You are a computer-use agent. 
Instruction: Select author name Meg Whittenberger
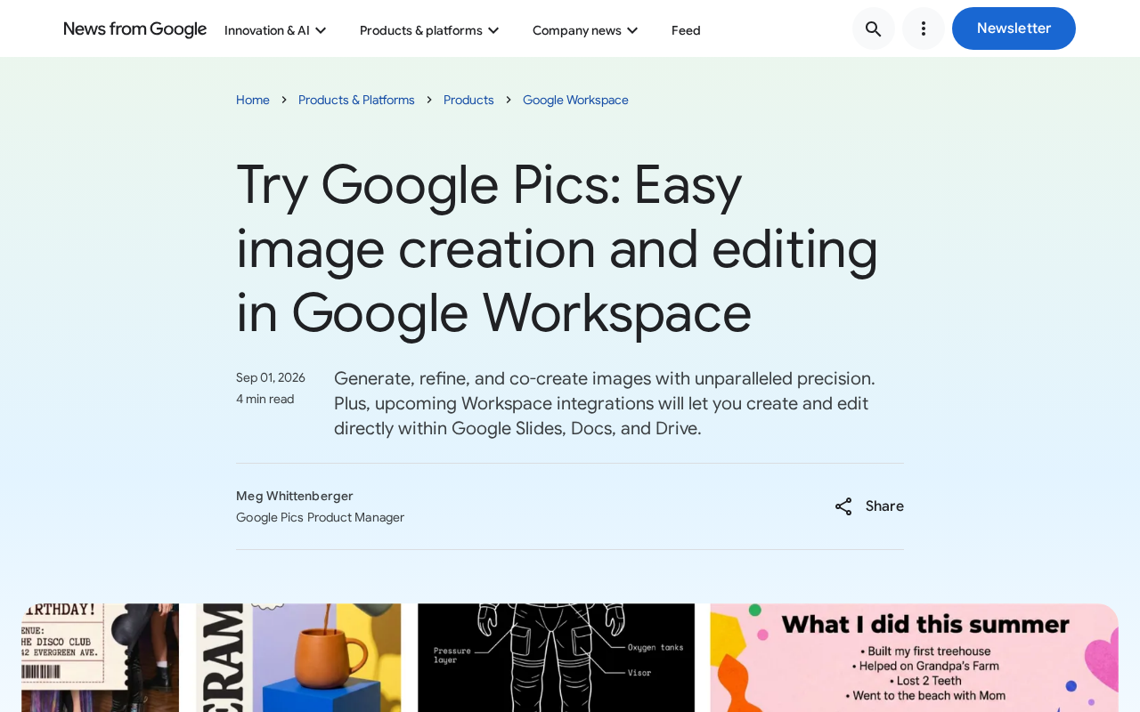pos(295,496)
